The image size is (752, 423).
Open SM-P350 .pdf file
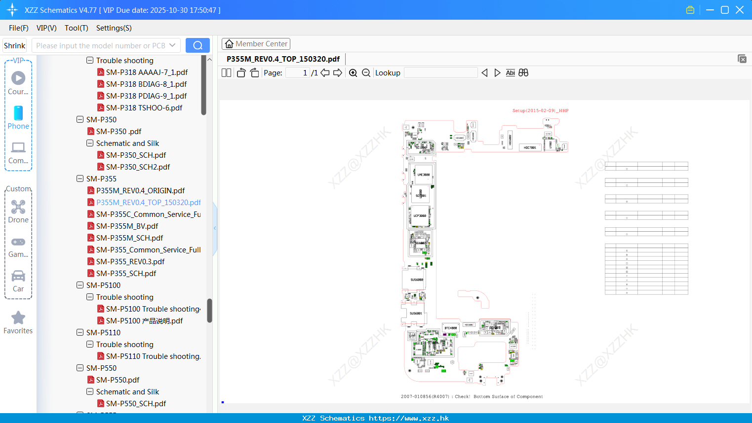(119, 131)
